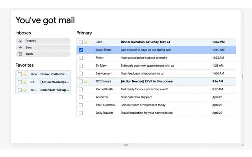The image size is (252, 157).
Task: Open Favorites '[Action Needed] R...' entry
Action: click(54, 82)
